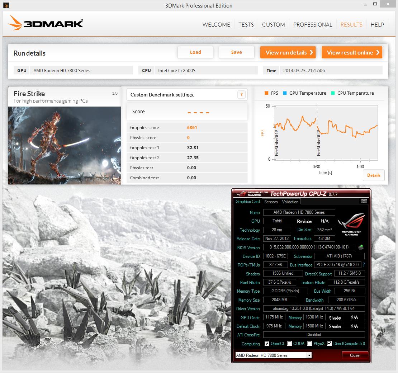The width and height of the screenshot is (398, 373).
Task: Open the WELCOME tab
Action: point(216,25)
